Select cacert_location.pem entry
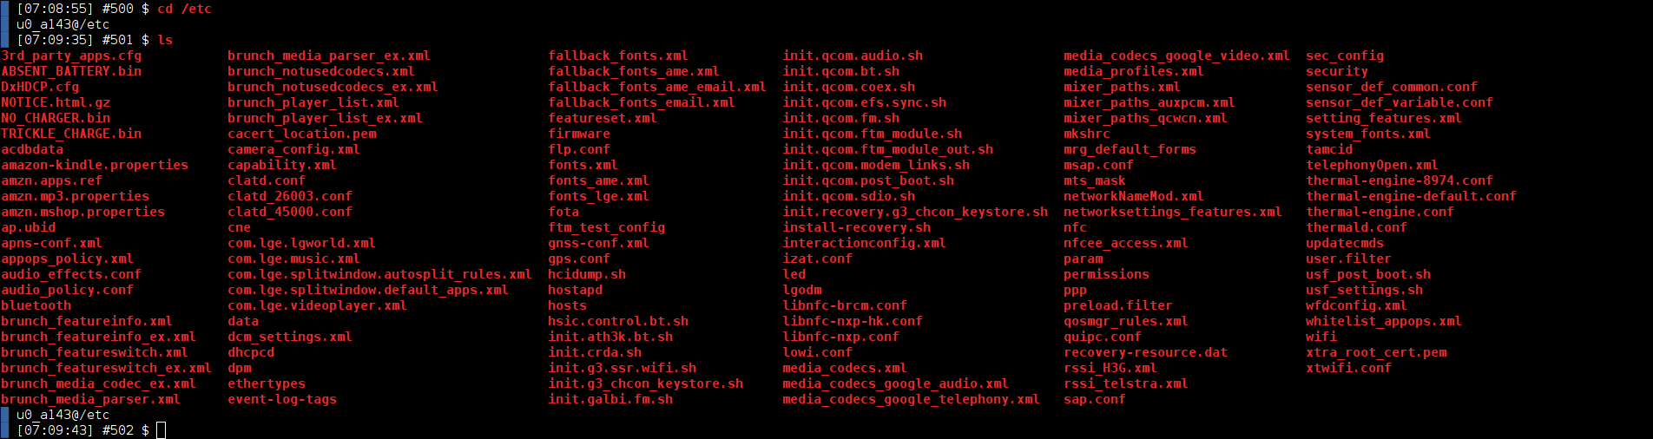This screenshot has width=1653, height=439. point(302,134)
